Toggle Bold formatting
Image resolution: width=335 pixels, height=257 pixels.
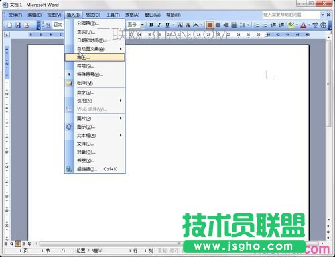(151, 25)
